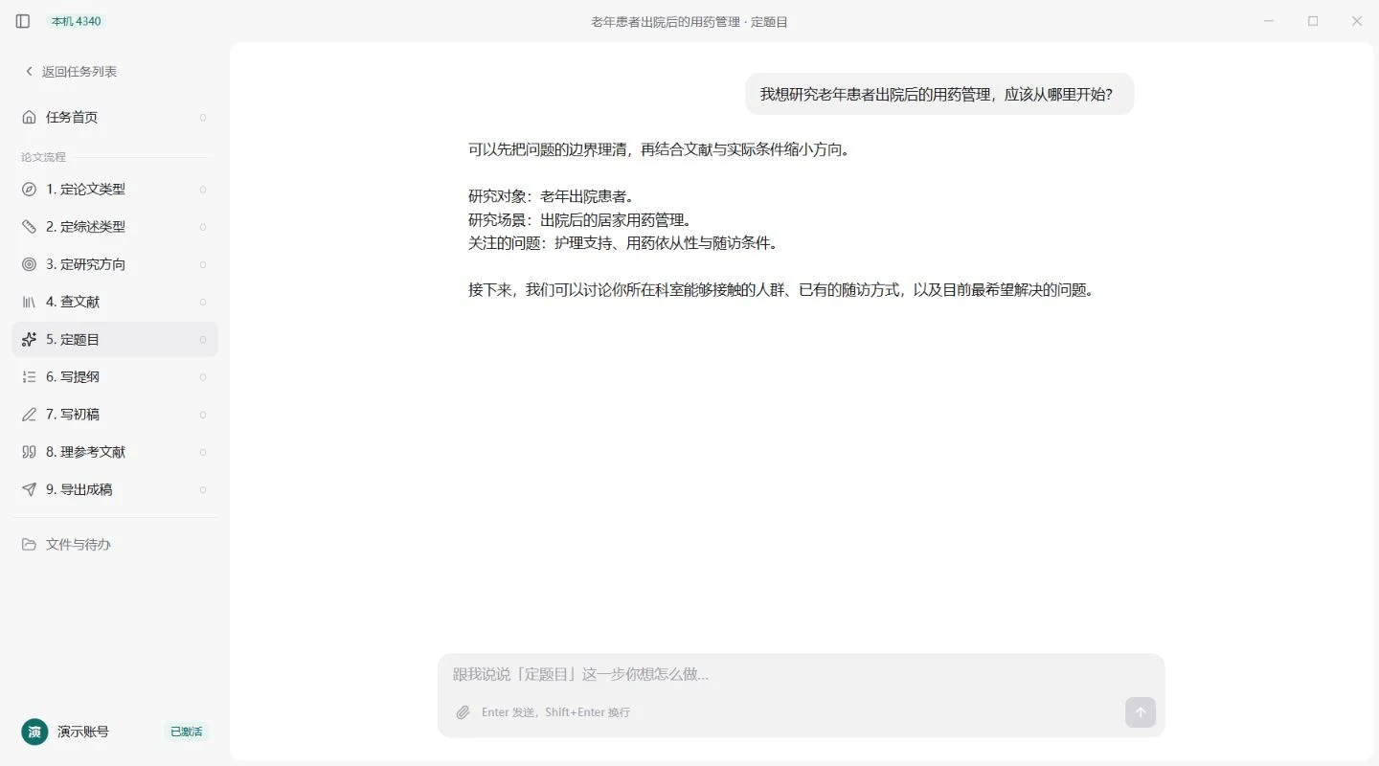Click the 演 account avatar

(34, 732)
